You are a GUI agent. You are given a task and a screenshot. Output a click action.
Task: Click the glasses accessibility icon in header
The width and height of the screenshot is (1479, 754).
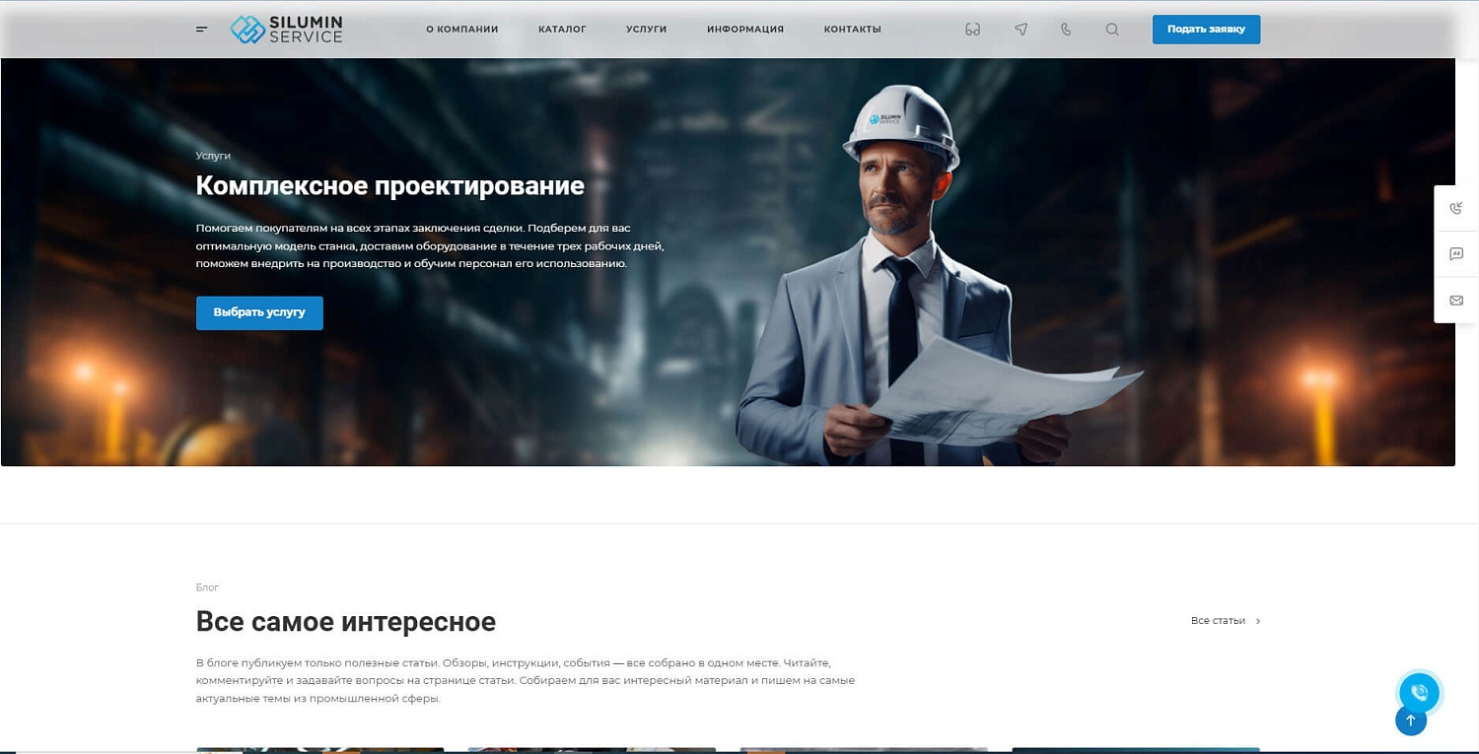(x=972, y=30)
